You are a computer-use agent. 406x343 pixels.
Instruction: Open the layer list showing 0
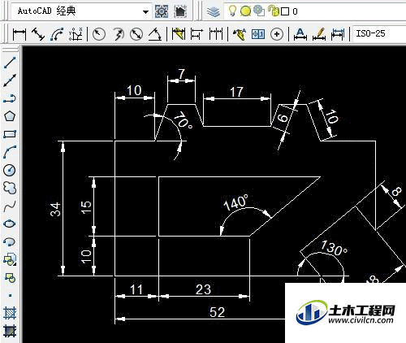(315, 11)
